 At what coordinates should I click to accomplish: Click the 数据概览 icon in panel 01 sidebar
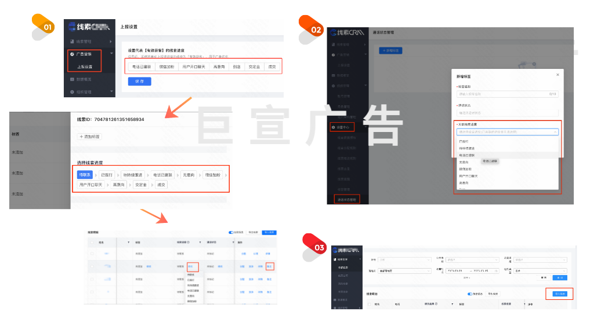coord(72,79)
